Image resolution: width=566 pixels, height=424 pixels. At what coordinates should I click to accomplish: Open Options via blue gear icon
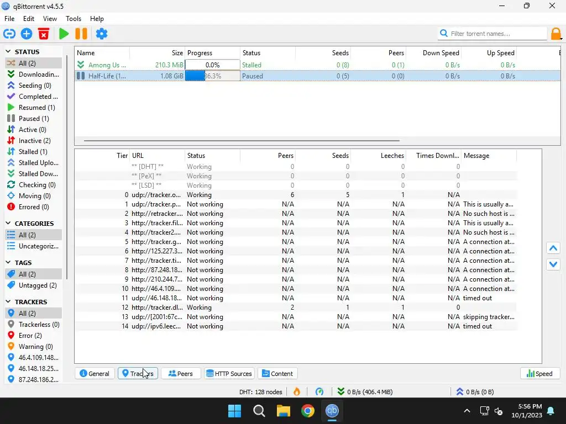[x=102, y=34]
